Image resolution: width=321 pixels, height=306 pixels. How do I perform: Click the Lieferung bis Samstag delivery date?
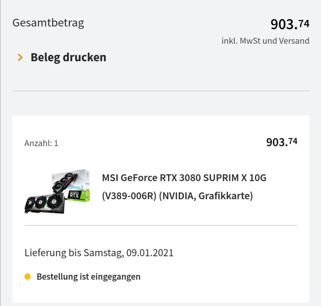click(99, 253)
